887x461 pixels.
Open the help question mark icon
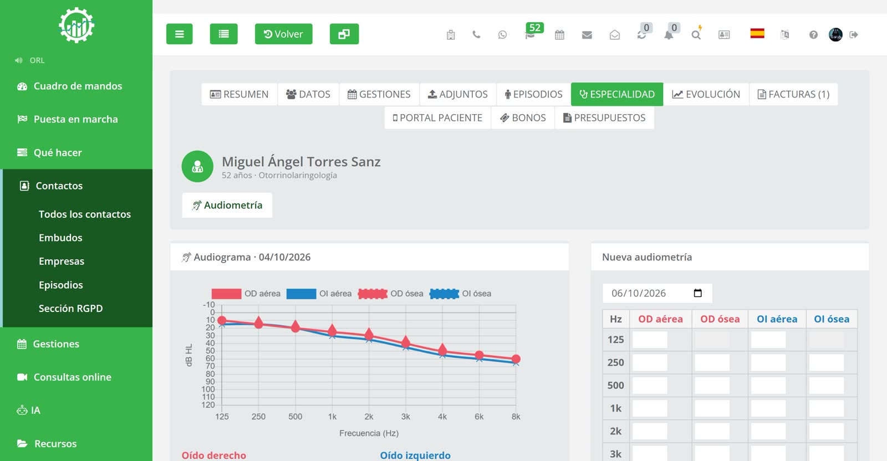pyautogui.click(x=813, y=34)
